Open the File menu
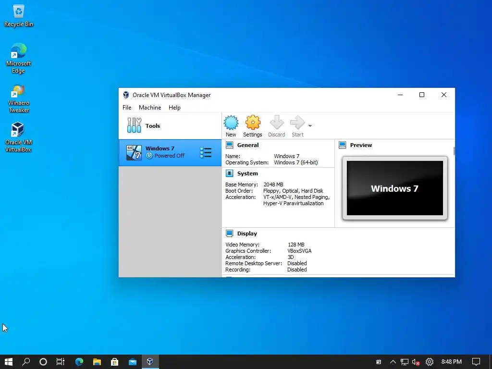The width and height of the screenshot is (492, 369). pyautogui.click(x=127, y=107)
